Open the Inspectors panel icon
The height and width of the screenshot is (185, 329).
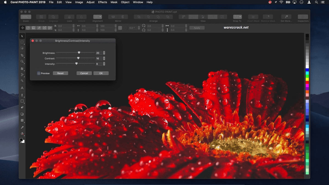303,17
